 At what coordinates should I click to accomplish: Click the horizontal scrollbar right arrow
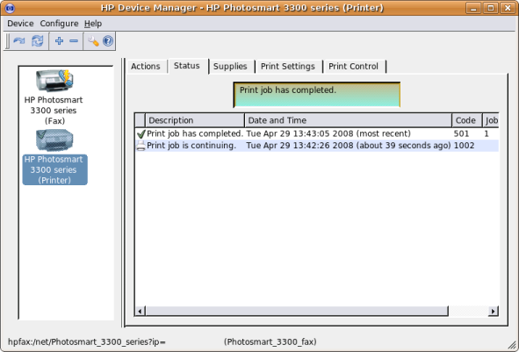tap(494, 311)
